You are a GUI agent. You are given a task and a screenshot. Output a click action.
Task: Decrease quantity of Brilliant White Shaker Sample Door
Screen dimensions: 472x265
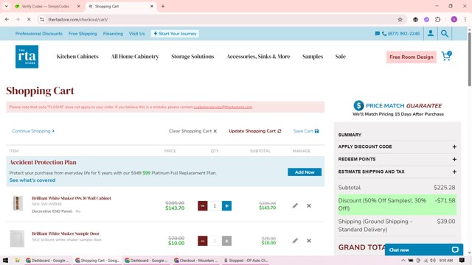pos(203,241)
